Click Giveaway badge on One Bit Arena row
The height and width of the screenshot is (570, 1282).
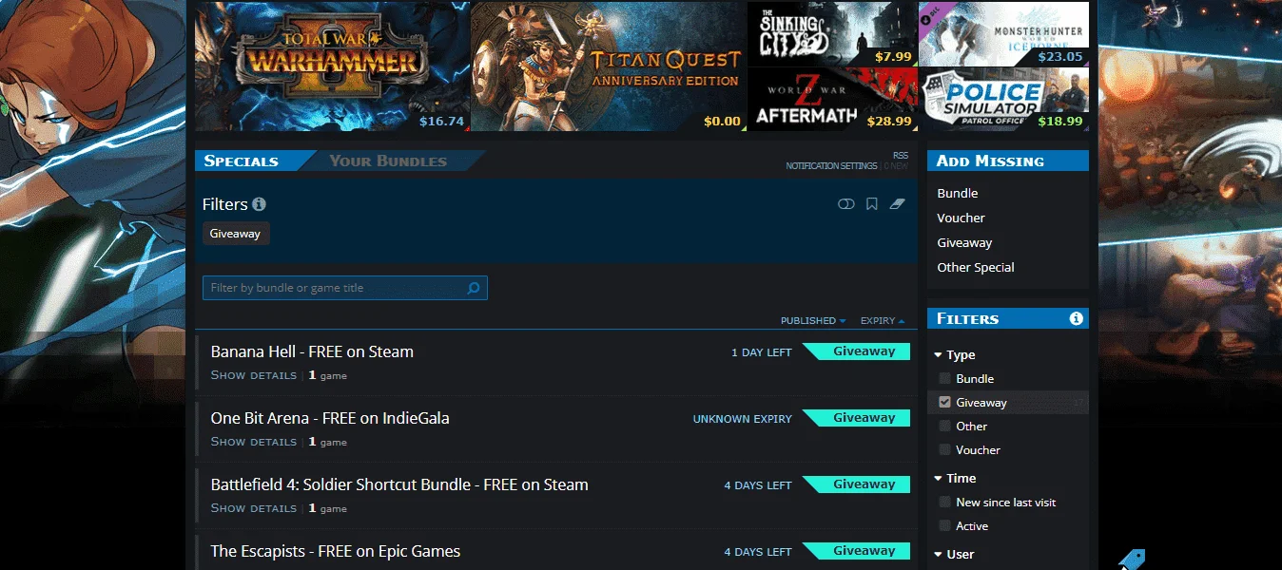pos(857,418)
